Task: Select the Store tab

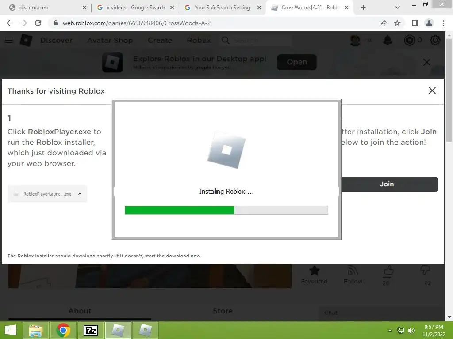Action: tap(223, 311)
